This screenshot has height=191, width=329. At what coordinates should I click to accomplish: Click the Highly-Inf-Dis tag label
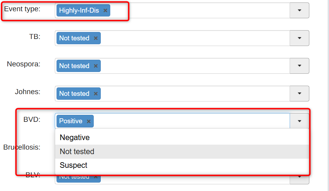79,11
